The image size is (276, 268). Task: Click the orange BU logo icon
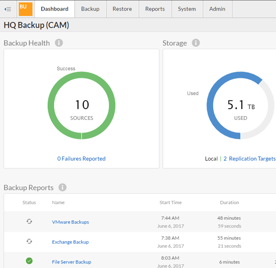tap(25, 9)
